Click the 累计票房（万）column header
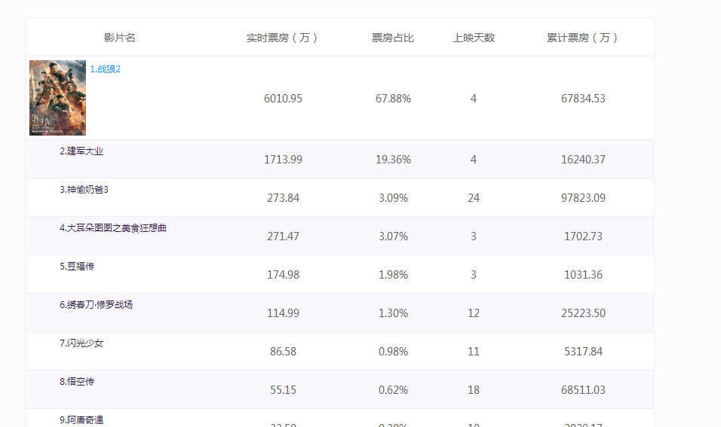 click(x=584, y=38)
